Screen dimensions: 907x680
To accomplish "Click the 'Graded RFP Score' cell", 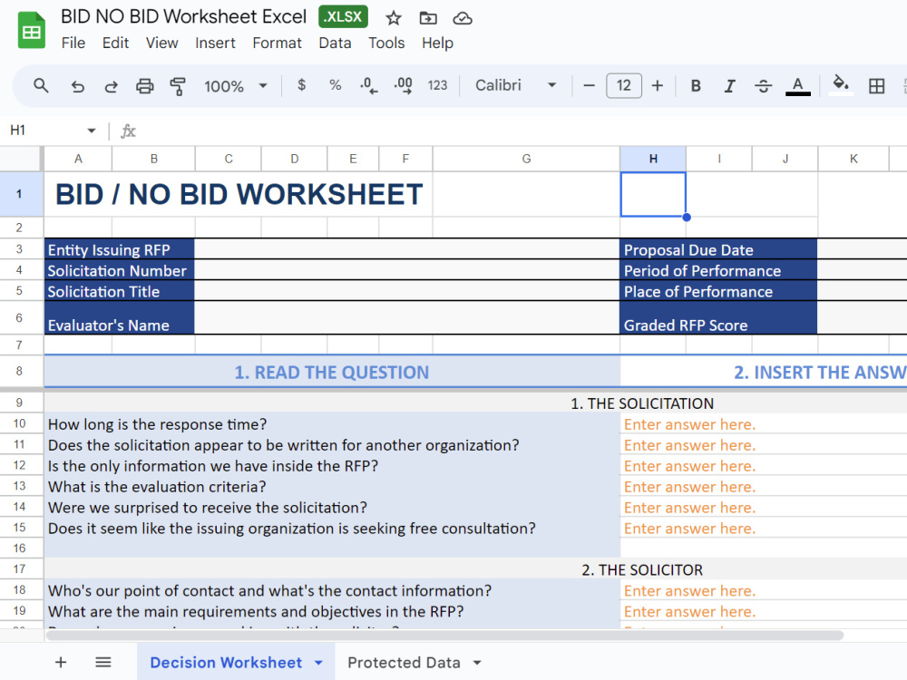I will pyautogui.click(x=718, y=317).
